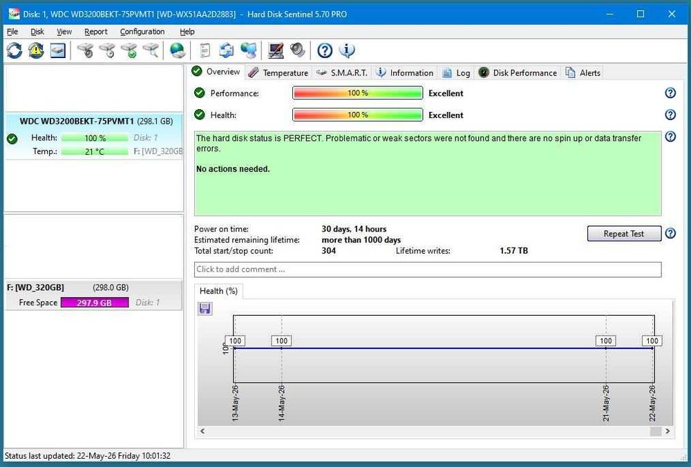Click the '1.57 TB' lifetime writes value
Screen dimensions: 691x467
click(513, 251)
